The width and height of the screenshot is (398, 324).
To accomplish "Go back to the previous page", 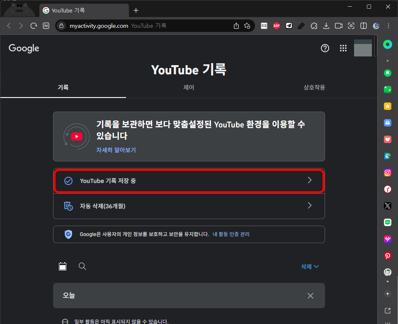I will [x=9, y=26].
